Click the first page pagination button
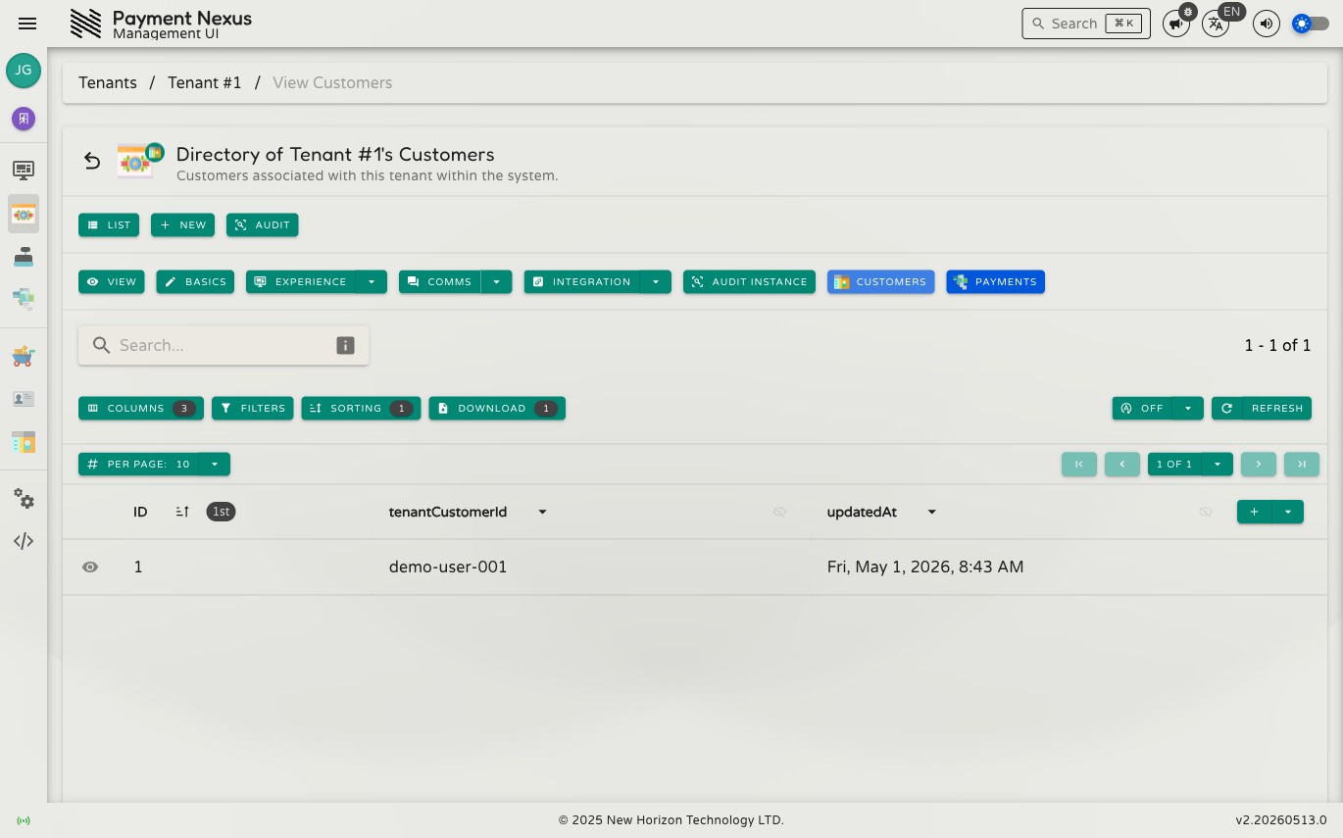The image size is (1343, 838). tap(1079, 464)
